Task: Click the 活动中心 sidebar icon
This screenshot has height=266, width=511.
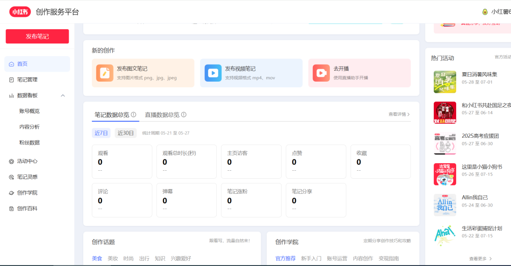Action: tap(11, 161)
